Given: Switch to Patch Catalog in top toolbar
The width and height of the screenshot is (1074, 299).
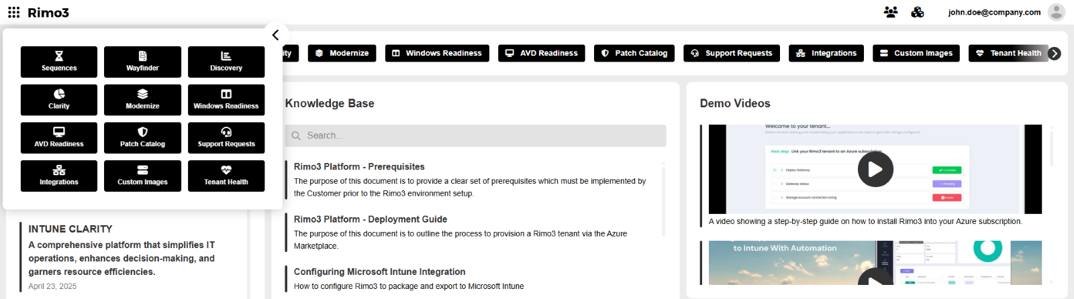Looking at the screenshot, I should tap(634, 53).
